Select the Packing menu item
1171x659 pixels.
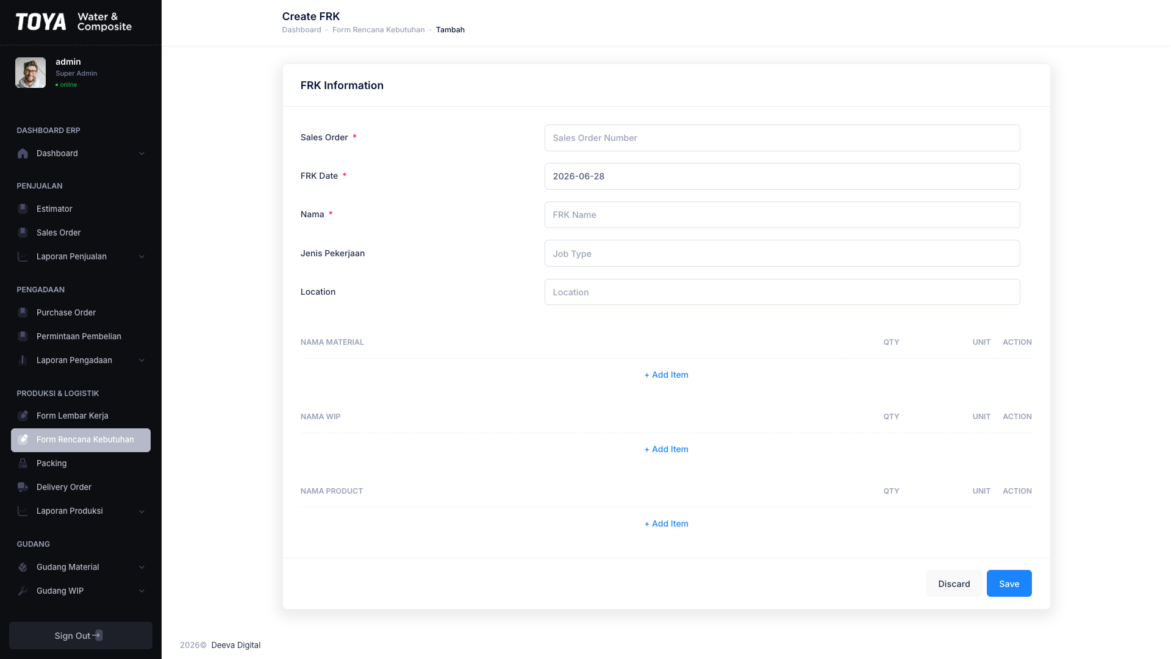click(x=81, y=463)
